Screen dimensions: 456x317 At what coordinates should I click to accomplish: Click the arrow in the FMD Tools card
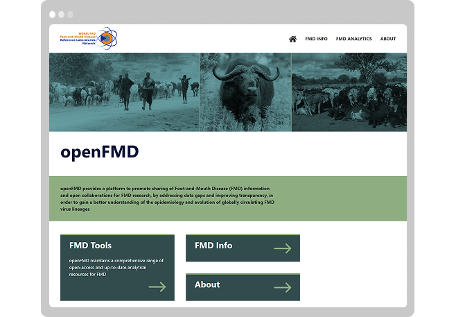pos(157,286)
